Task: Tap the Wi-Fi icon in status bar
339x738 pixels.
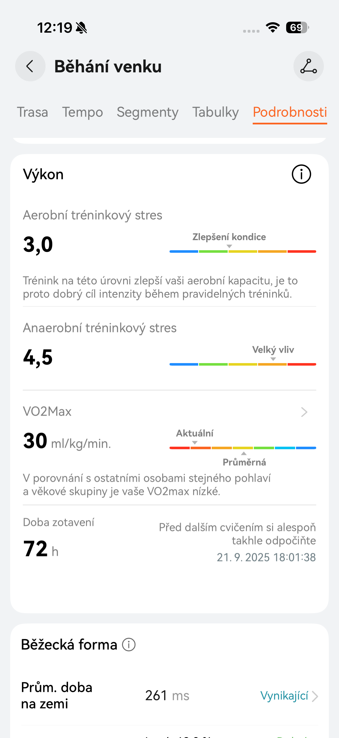Action: 272,27
